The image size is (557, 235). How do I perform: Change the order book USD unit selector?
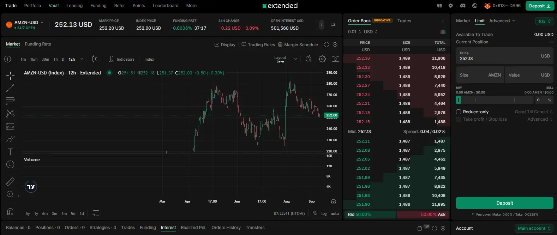coord(371,32)
